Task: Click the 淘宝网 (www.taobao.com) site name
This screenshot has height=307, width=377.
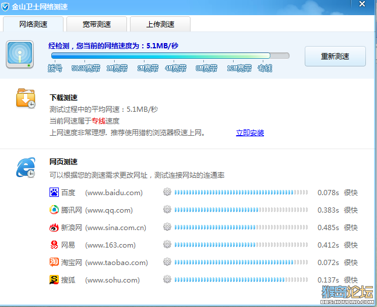Action: pyautogui.click(x=104, y=263)
